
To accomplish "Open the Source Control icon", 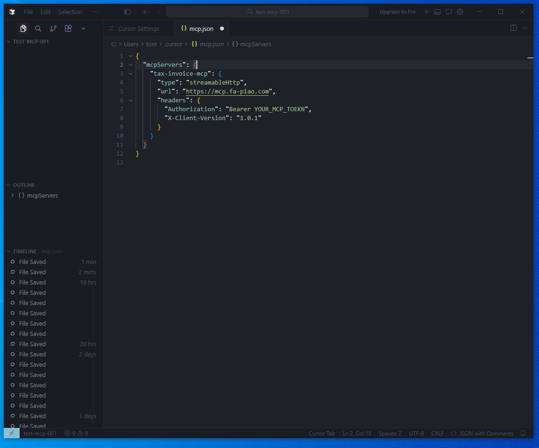I will 53,28.
